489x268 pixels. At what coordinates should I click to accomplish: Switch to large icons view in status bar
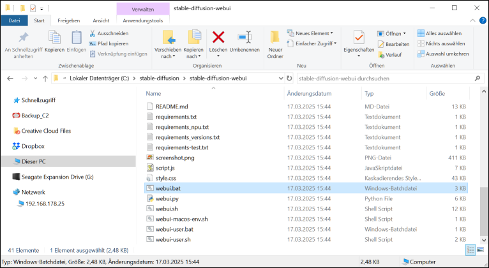point(480,249)
